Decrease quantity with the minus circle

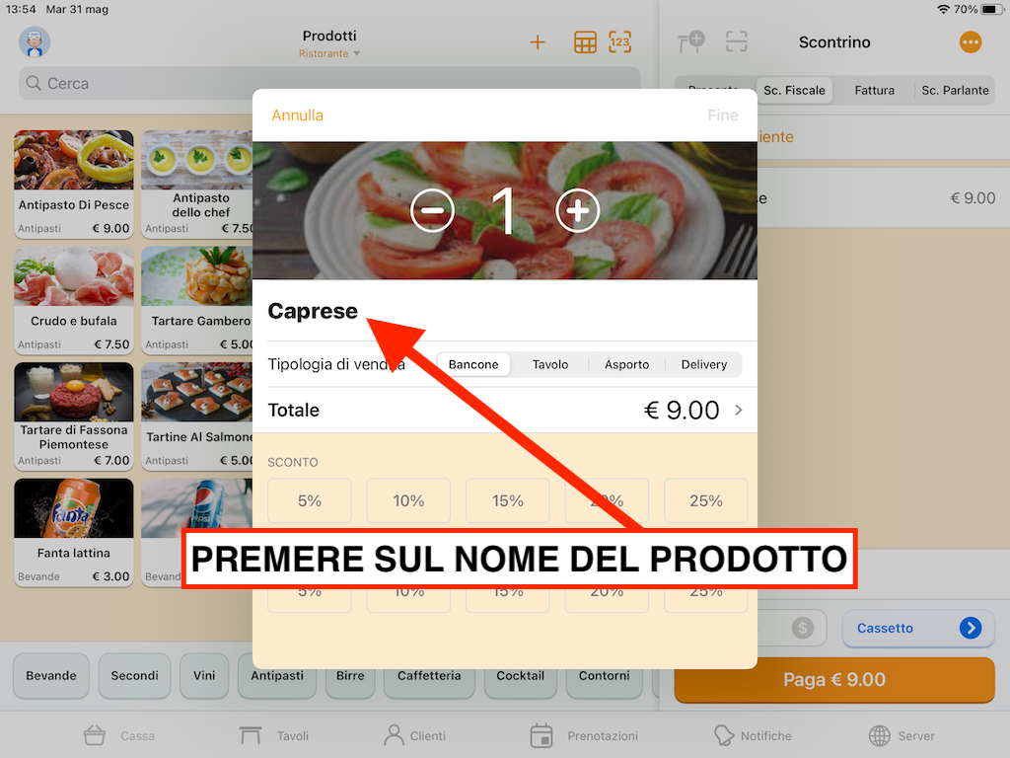click(432, 210)
